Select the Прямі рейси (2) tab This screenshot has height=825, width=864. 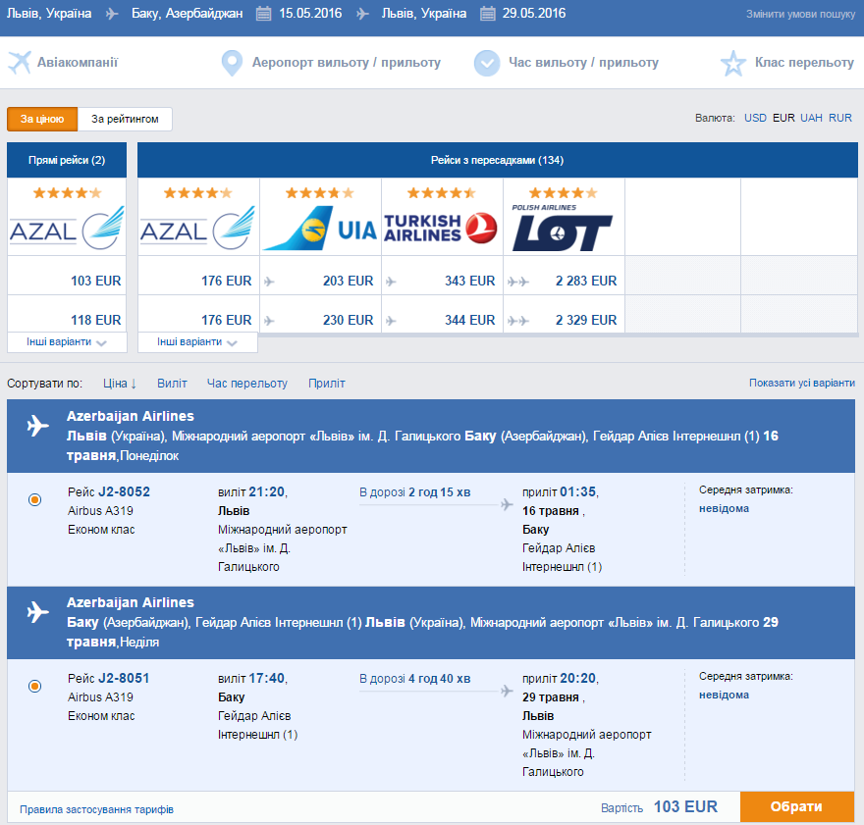pos(67,160)
